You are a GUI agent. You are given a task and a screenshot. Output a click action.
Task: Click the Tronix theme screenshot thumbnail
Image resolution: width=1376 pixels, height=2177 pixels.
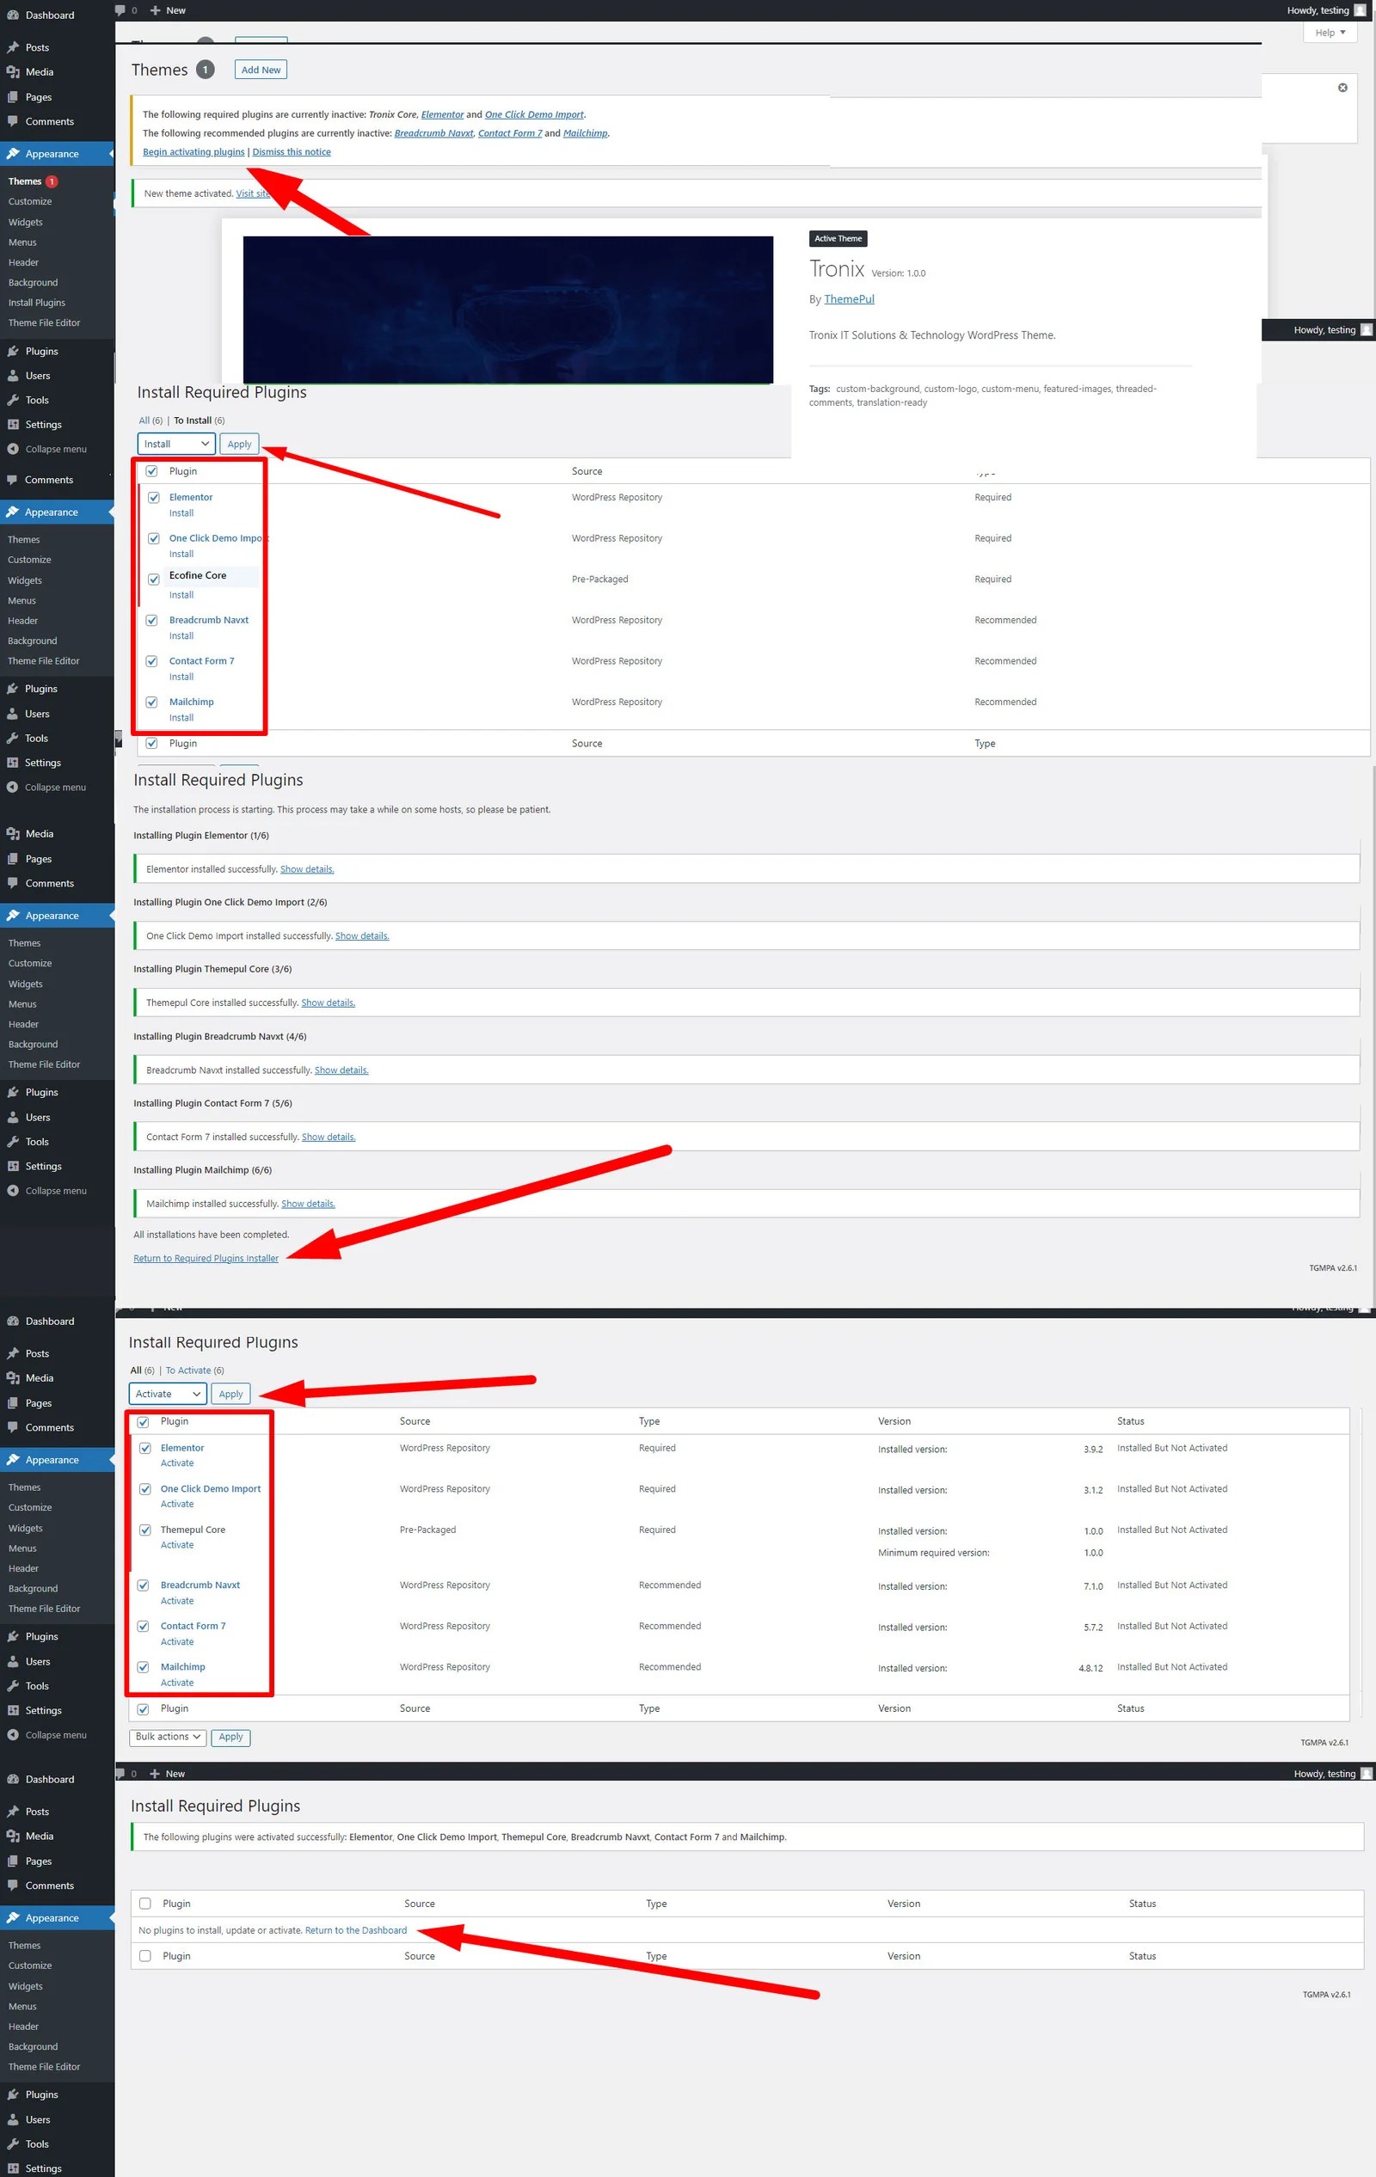tap(508, 310)
